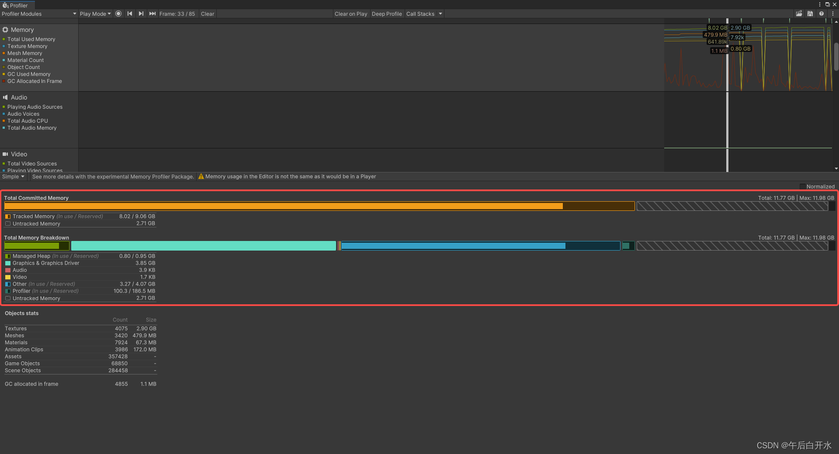Click the record profiling icon
Screen dimensions: 839x454
[118, 14]
